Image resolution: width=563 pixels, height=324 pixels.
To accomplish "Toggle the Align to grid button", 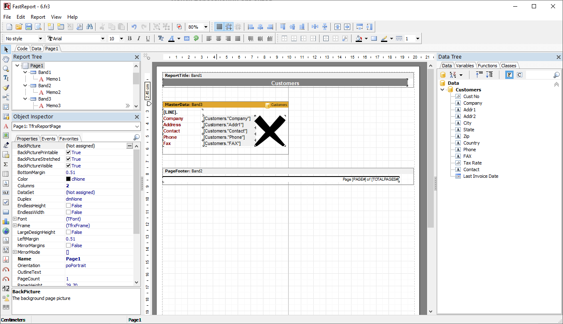I will pos(229,27).
